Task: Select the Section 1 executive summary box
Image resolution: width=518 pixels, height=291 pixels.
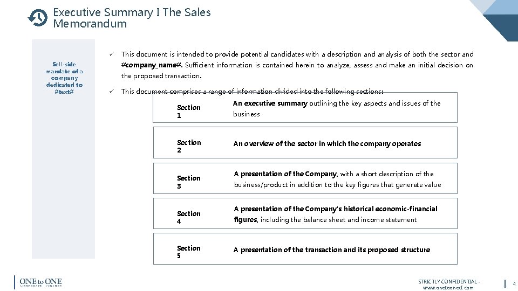Action: 305,108
